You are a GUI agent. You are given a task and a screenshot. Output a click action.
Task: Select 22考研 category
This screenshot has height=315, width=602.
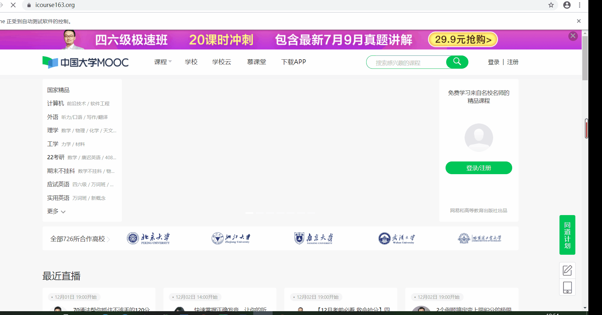tap(56, 157)
